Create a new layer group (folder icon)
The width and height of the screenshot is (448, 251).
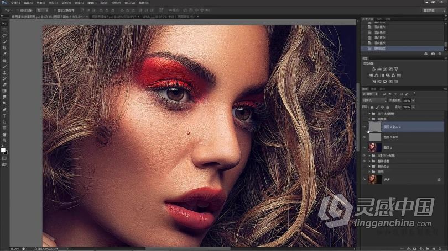click(427, 249)
